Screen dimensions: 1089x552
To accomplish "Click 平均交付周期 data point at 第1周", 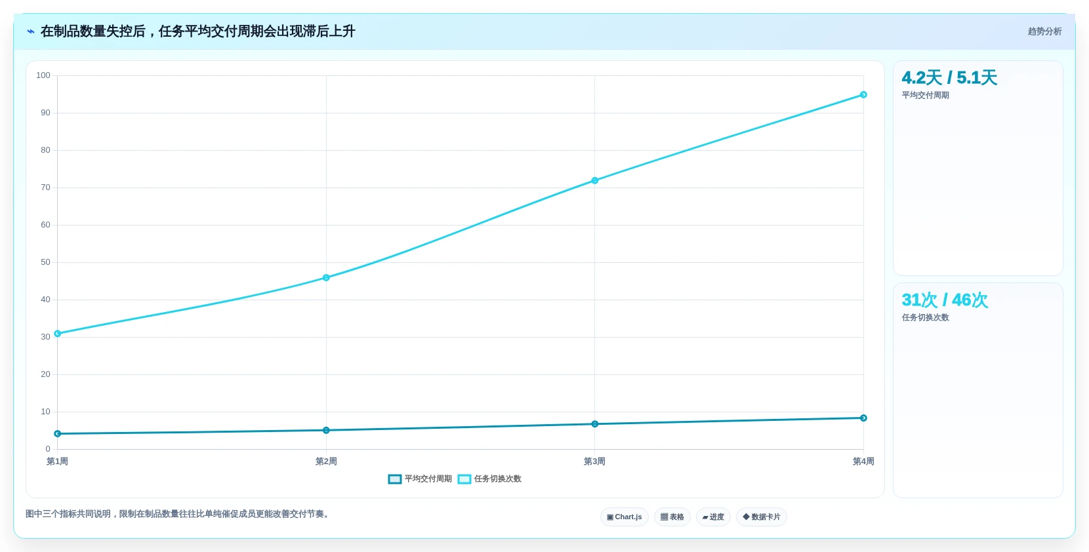I will point(58,434).
